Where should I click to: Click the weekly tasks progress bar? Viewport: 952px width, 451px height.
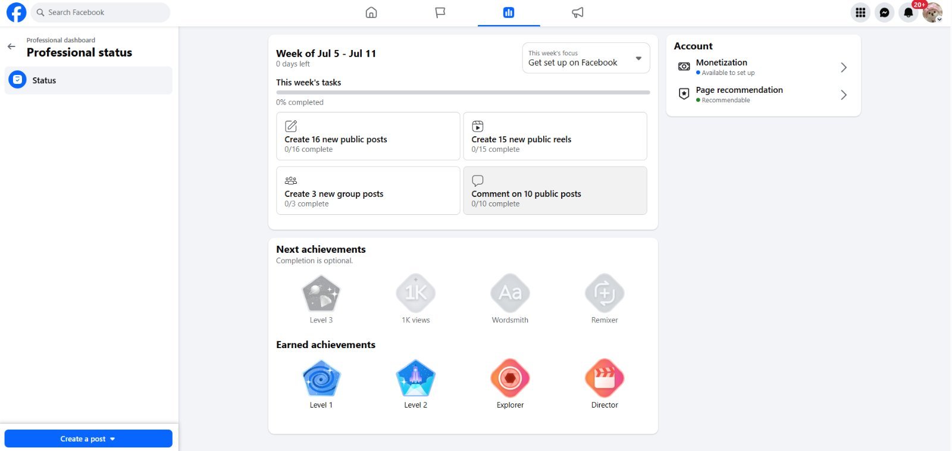pos(463,92)
